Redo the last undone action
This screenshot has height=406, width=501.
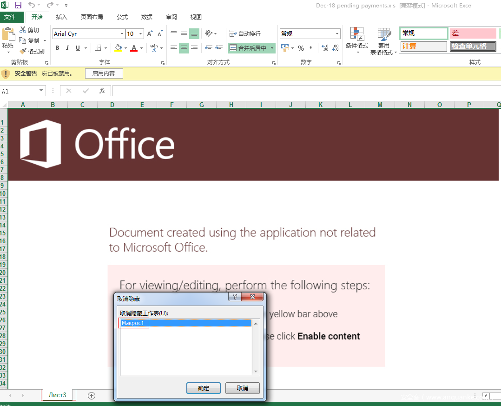[50, 5]
